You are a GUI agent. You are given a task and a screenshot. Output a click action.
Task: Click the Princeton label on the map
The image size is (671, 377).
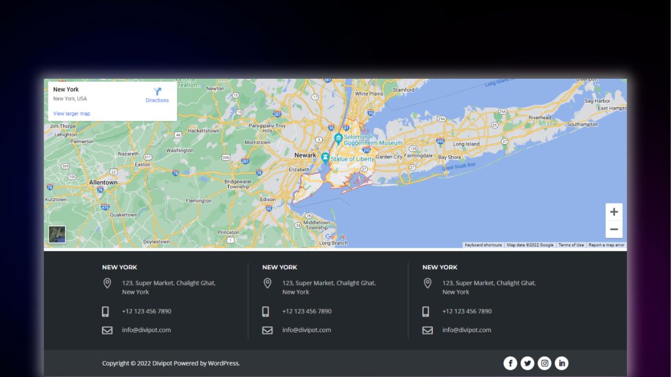(x=229, y=232)
